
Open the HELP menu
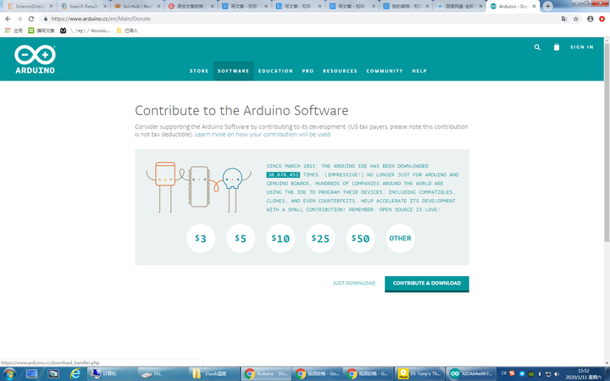(419, 71)
